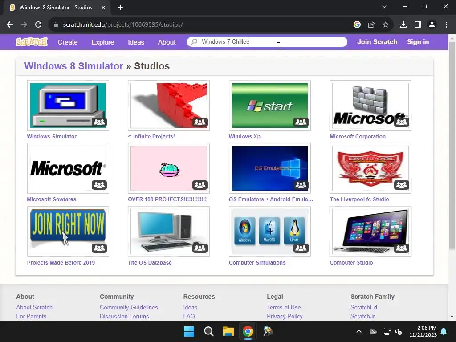
Task: Click the Scratch search input field
Action: [x=273, y=41]
